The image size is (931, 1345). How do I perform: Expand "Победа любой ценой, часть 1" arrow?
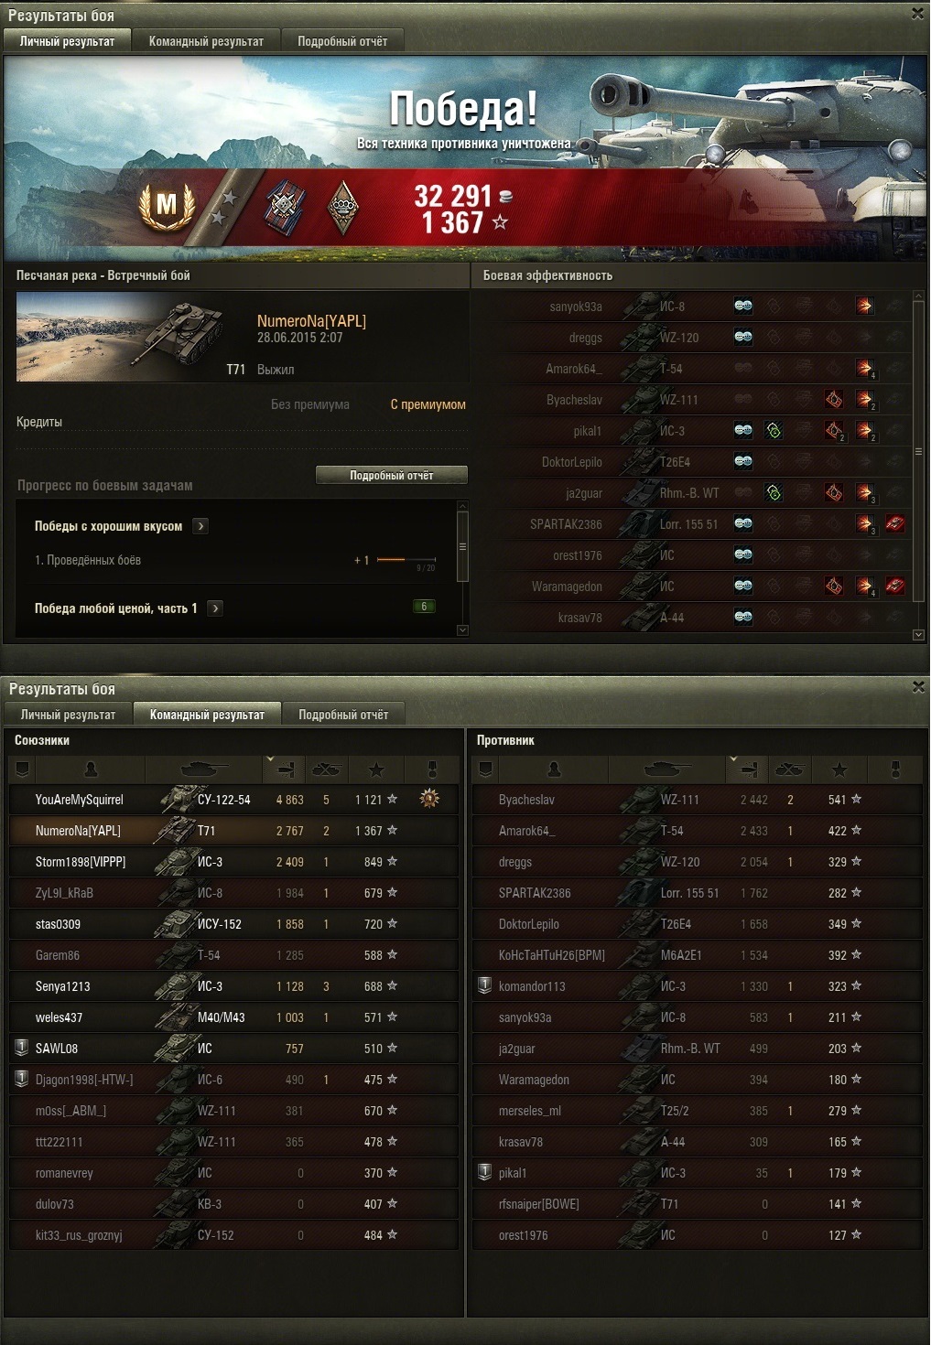(x=215, y=608)
